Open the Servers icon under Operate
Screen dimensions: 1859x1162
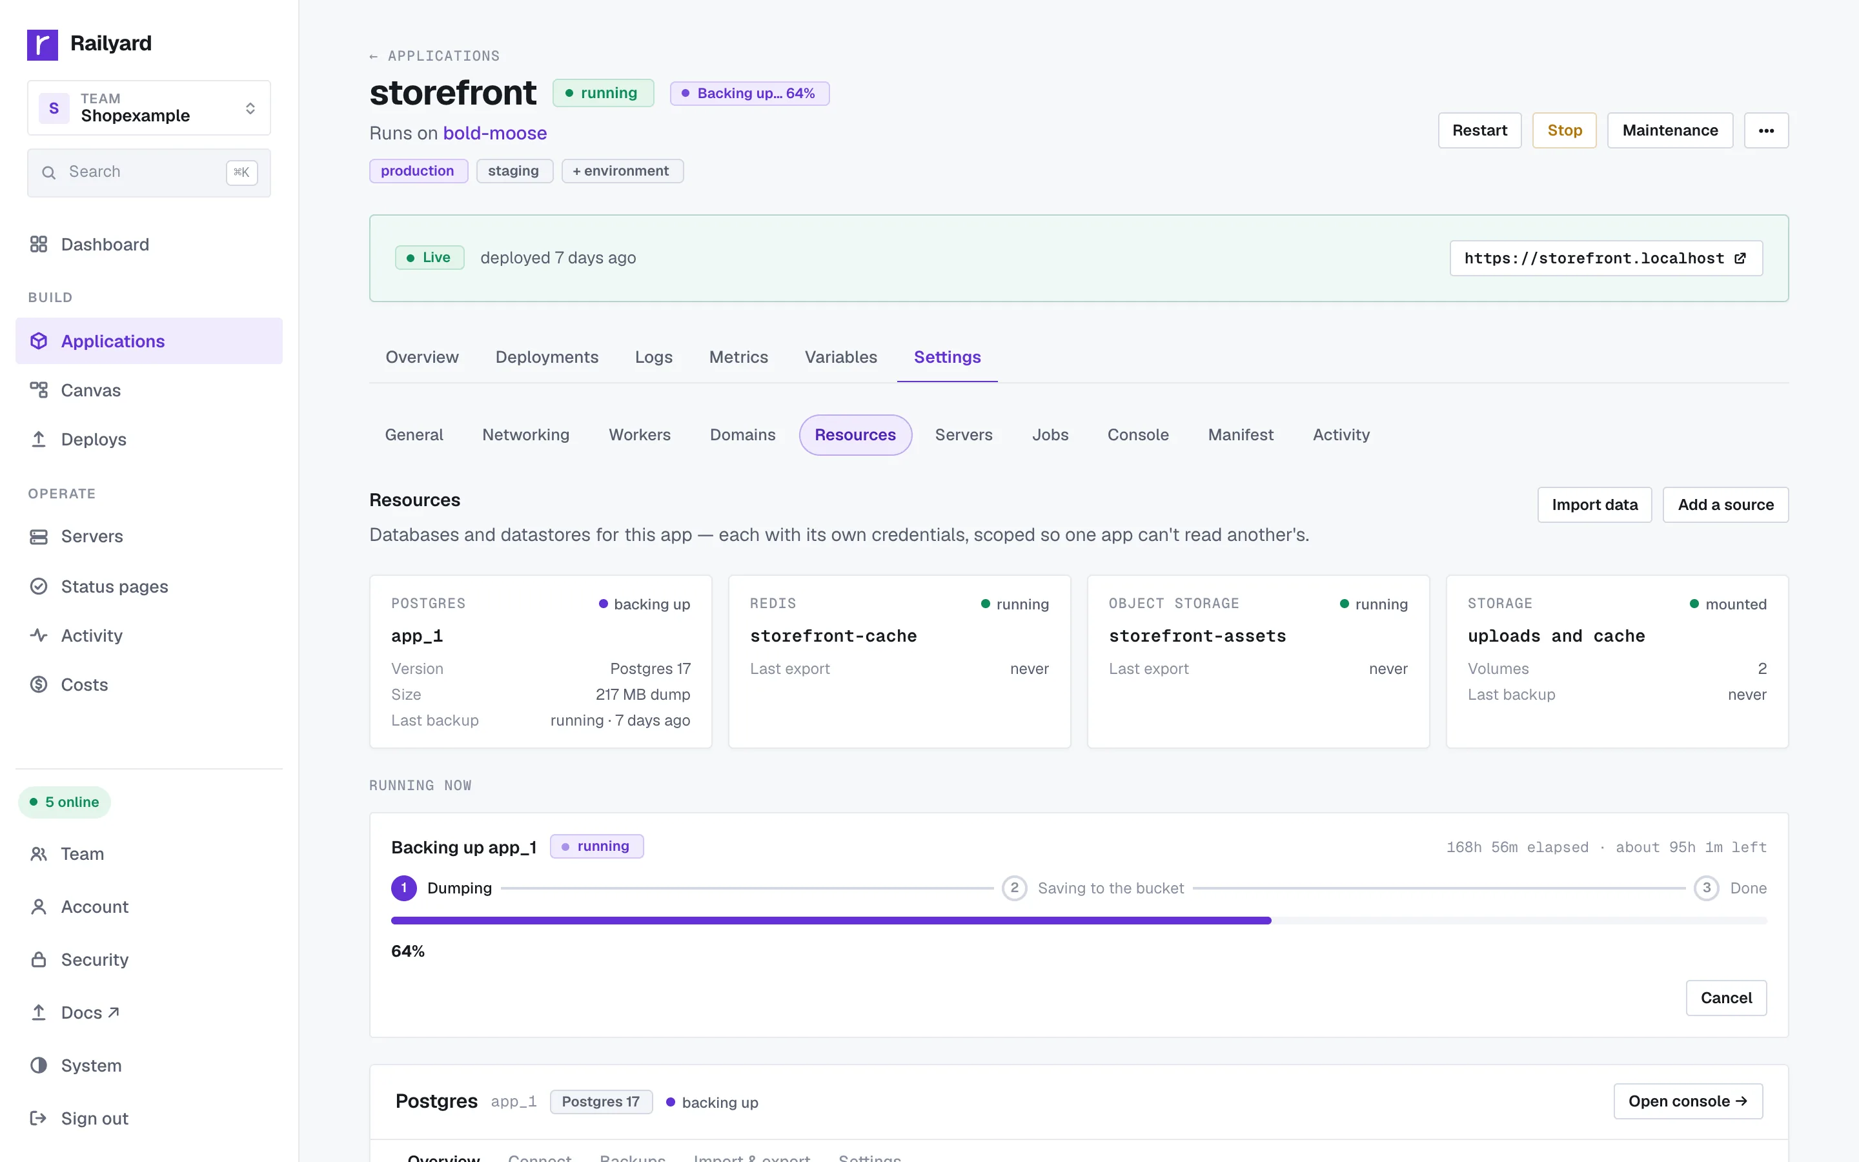39,536
